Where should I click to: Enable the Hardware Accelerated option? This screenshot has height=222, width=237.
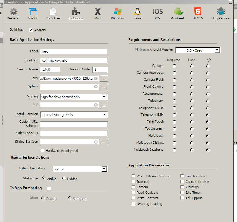pyautogui.click(x=43, y=151)
